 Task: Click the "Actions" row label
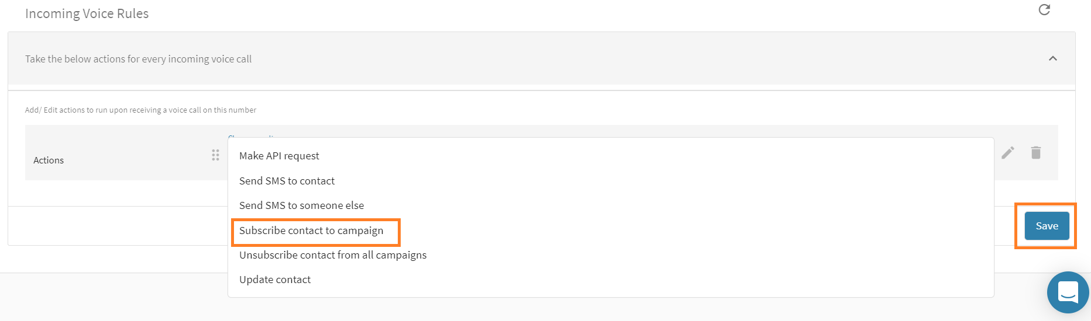pos(49,160)
